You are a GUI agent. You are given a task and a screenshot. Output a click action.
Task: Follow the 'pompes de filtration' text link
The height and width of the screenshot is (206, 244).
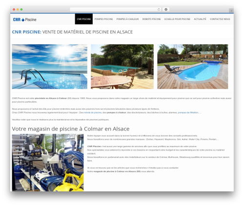(188, 112)
